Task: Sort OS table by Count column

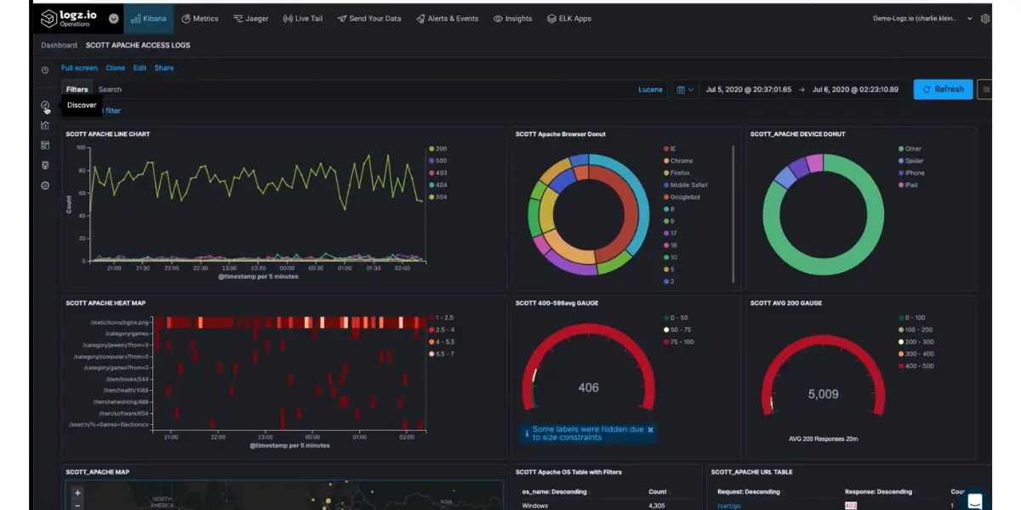Action: click(658, 491)
